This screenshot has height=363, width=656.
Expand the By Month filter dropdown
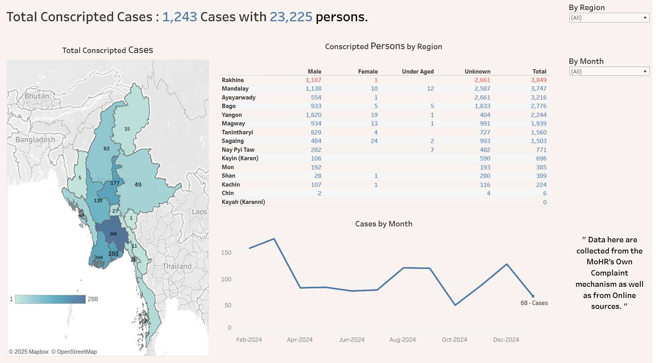point(609,72)
